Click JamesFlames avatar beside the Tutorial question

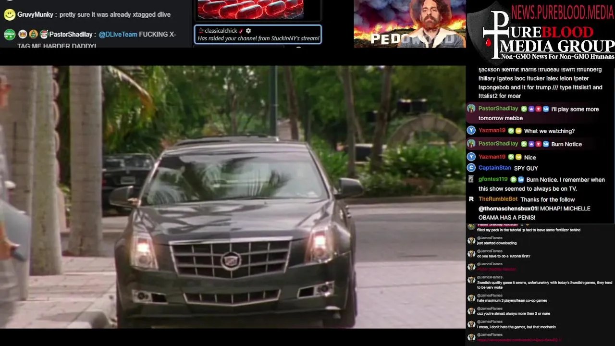[x=471, y=254]
